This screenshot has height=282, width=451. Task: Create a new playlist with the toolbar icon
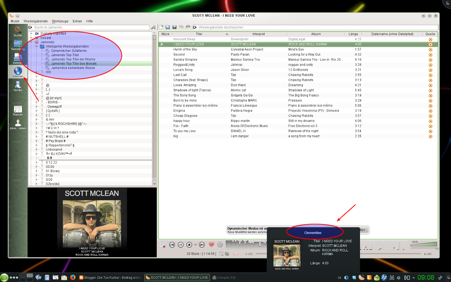pos(162,27)
